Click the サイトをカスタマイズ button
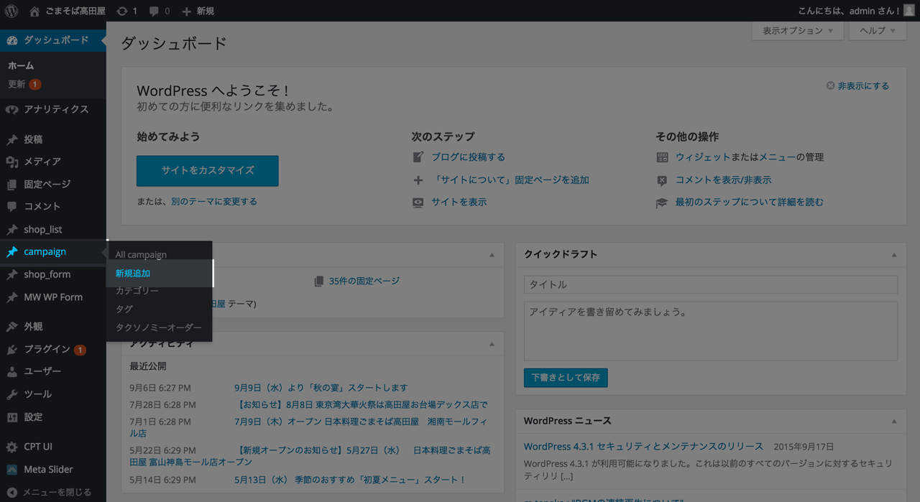Viewport: 920px width, 502px height. 208,171
